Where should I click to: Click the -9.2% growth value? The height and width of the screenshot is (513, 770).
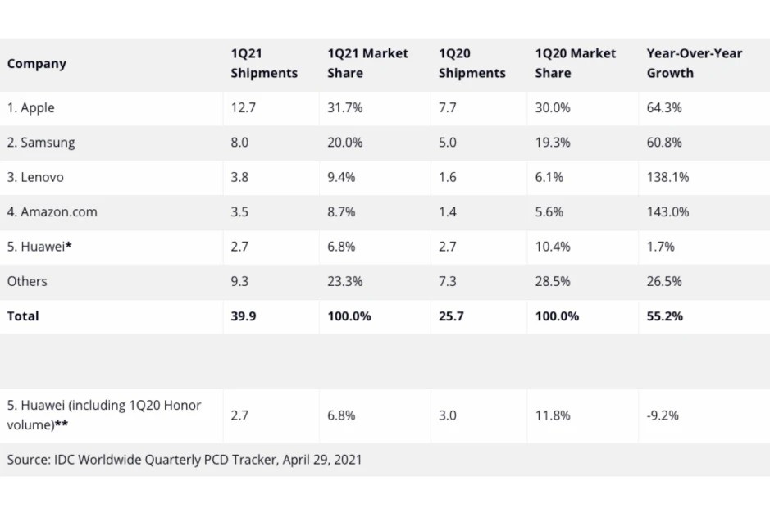(663, 415)
